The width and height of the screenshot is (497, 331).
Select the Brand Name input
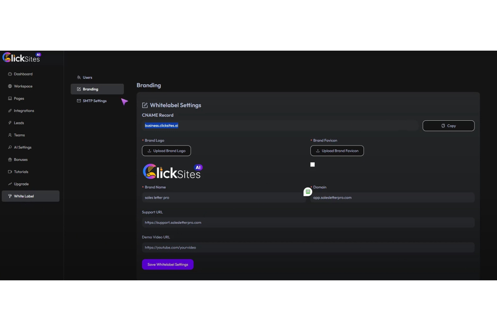(x=224, y=198)
